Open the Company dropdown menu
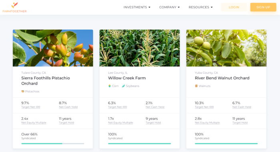 coord(169,7)
